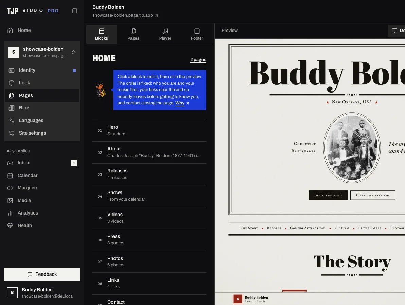The width and height of the screenshot is (405, 305).
Task: Click the Look palette icon
Action: coord(11,83)
